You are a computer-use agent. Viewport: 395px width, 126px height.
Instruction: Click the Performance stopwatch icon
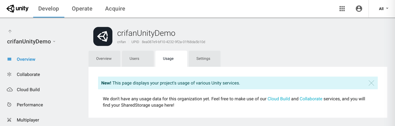9,105
